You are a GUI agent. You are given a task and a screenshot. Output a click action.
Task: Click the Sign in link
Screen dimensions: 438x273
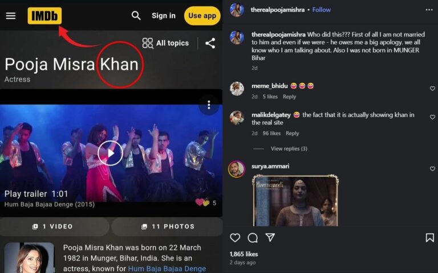[163, 16]
